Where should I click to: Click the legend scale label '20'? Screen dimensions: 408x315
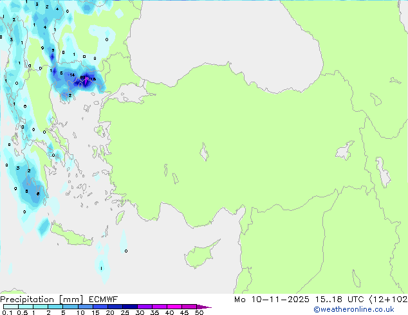point(110,312)
